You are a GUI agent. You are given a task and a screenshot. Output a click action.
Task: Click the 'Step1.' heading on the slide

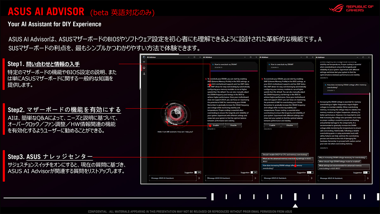coord(16,64)
